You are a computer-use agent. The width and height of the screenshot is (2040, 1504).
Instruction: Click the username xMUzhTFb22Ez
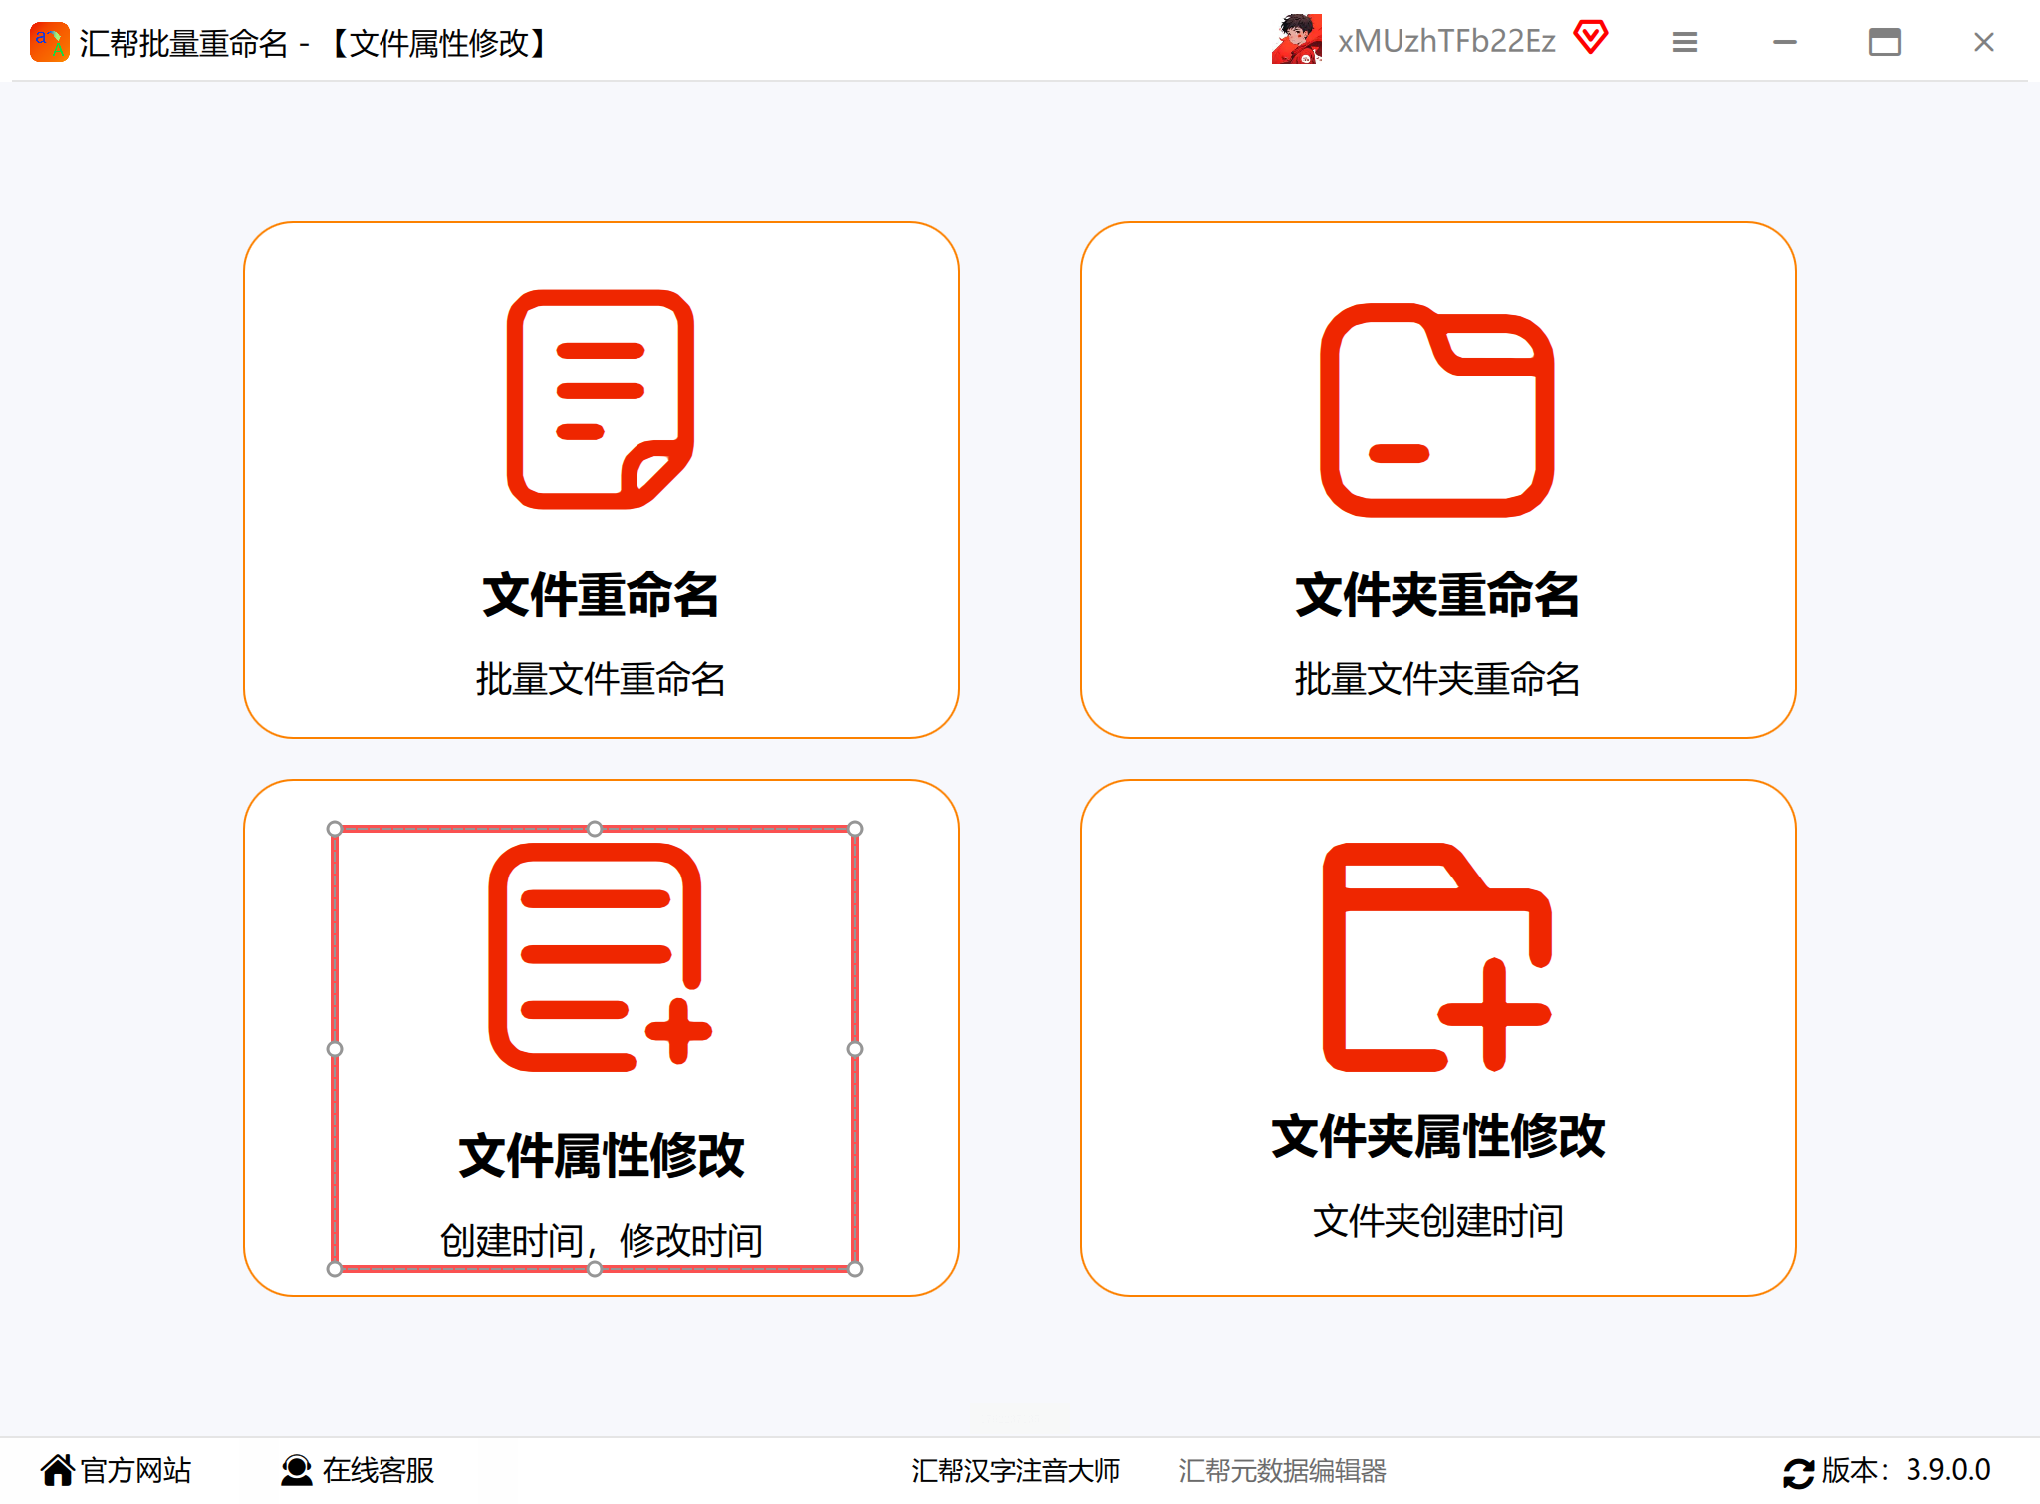(x=1446, y=41)
